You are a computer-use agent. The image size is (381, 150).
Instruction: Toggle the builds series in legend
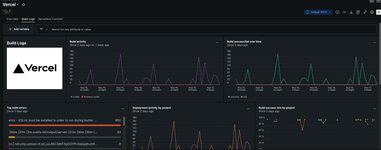pyautogui.click(x=75, y=97)
